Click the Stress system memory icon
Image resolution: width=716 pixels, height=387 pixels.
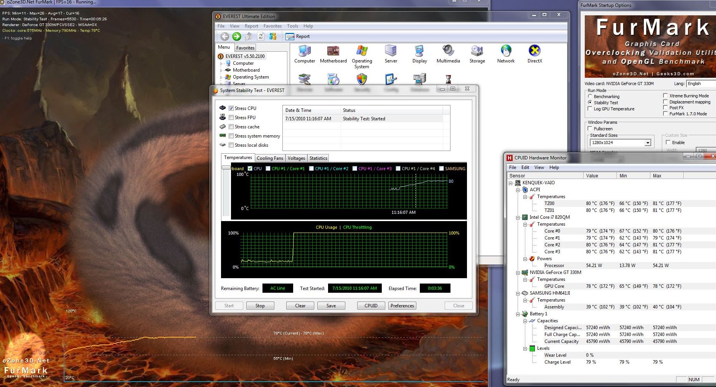click(x=223, y=136)
